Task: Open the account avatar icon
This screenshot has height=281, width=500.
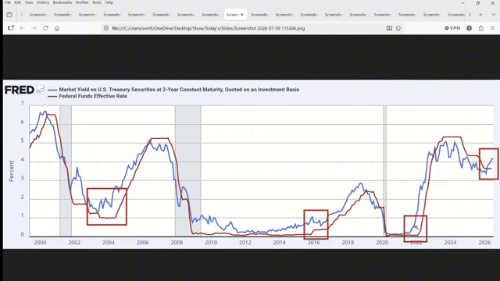Action: [469, 28]
